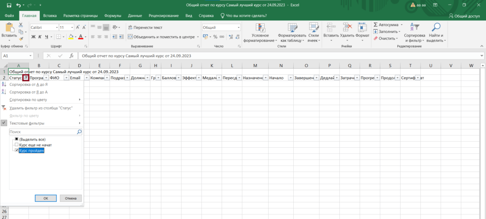Expand the Name Box dropdown arrow
Viewport: 486px width, 219px height.
pyautogui.click(x=30, y=56)
